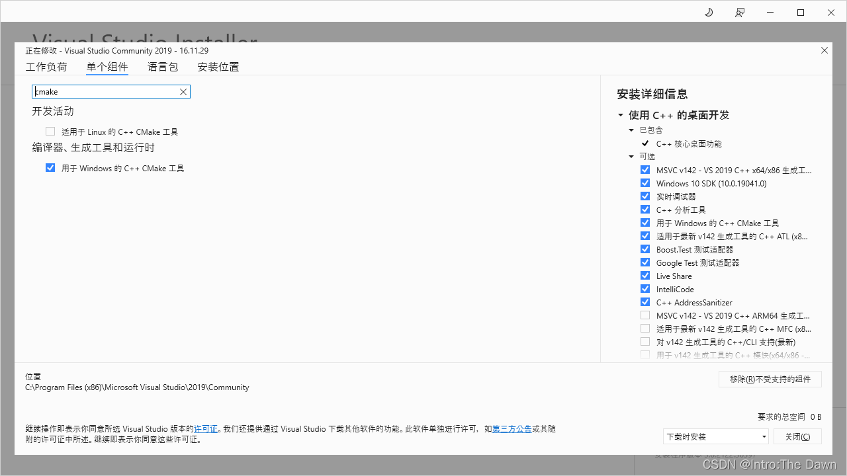Minimize the Visual Studio Installer window

770,12
